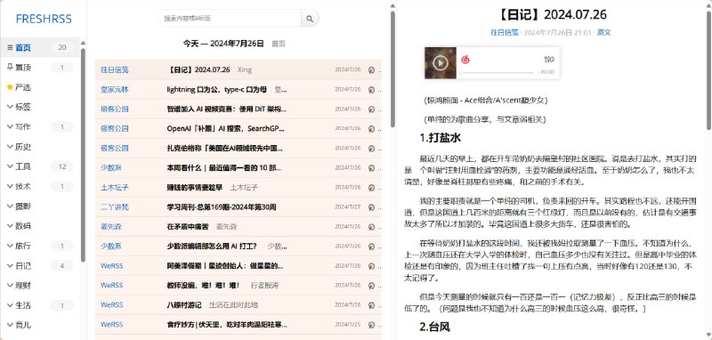Click the FRESHRSS logo
The image size is (712, 340).
[44, 19]
